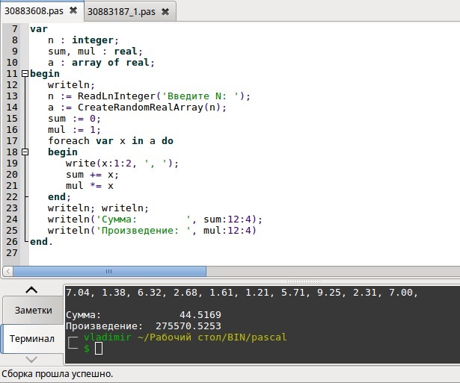Click terminal value 275570.5253

[188, 326]
